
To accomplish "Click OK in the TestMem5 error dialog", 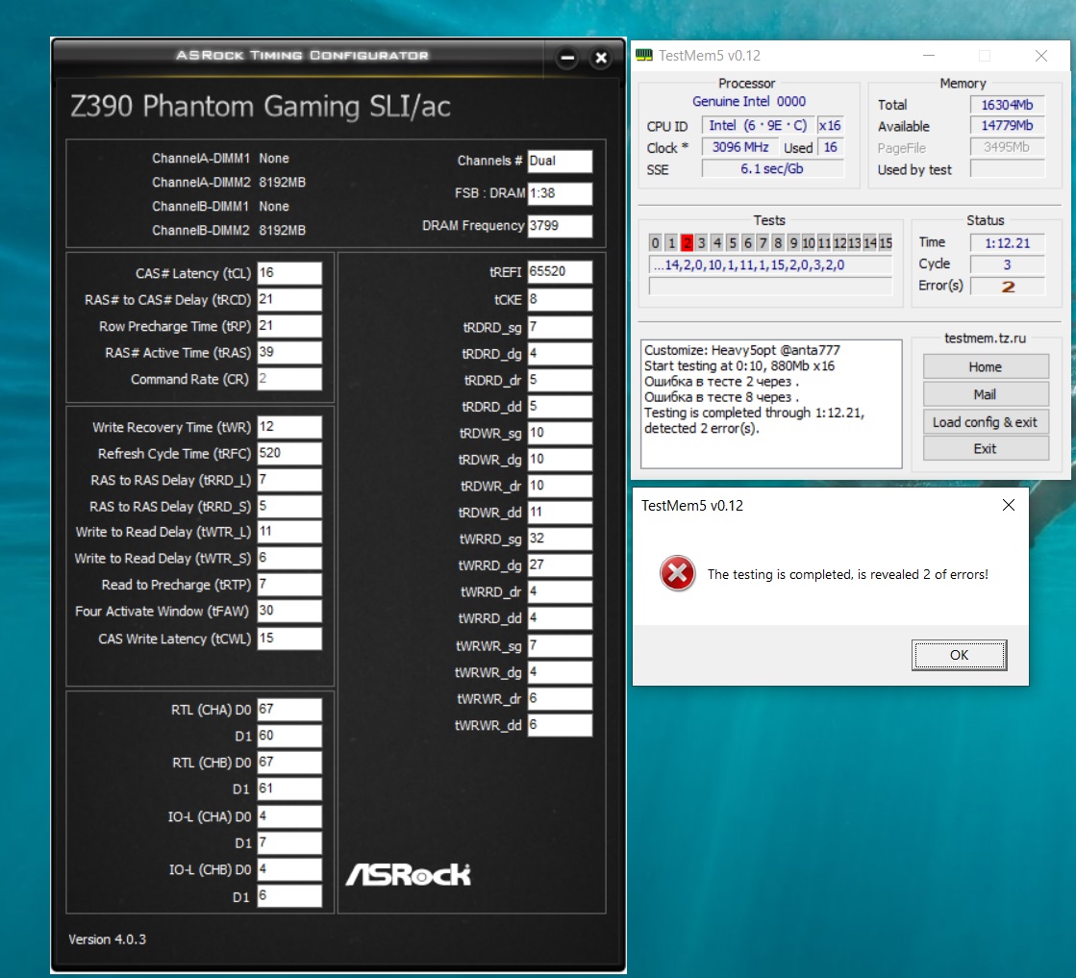I will [x=959, y=655].
